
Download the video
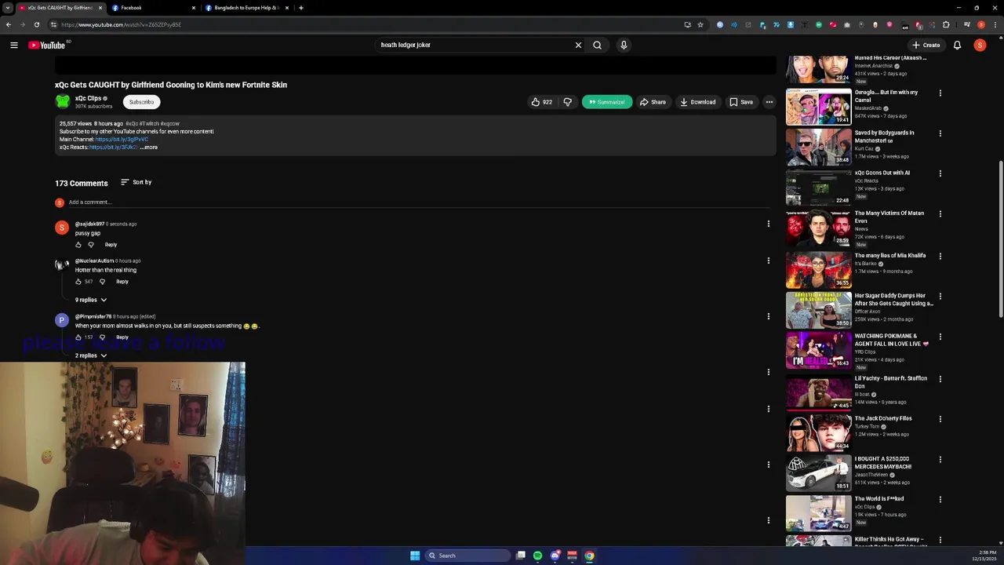pyautogui.click(x=698, y=102)
